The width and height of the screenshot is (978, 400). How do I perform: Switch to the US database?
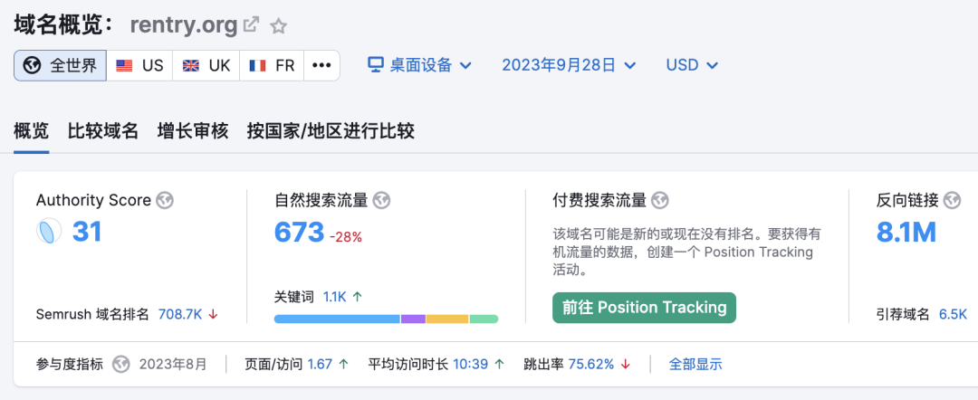(x=139, y=65)
